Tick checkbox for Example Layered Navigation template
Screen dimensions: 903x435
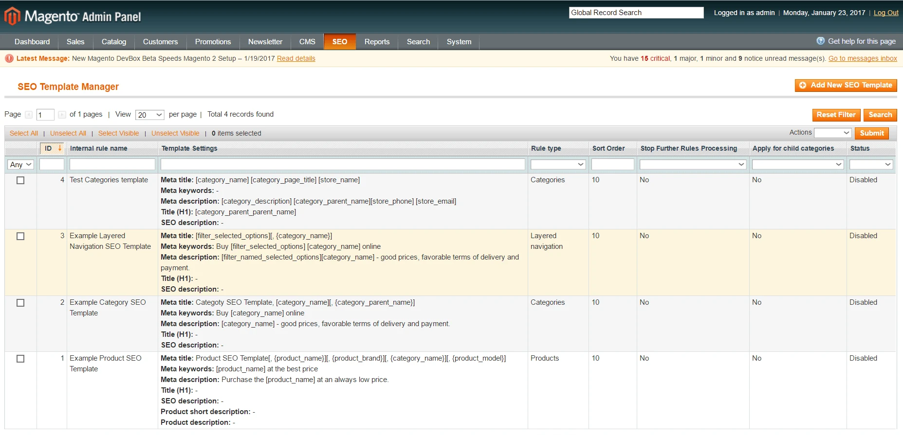pos(20,236)
